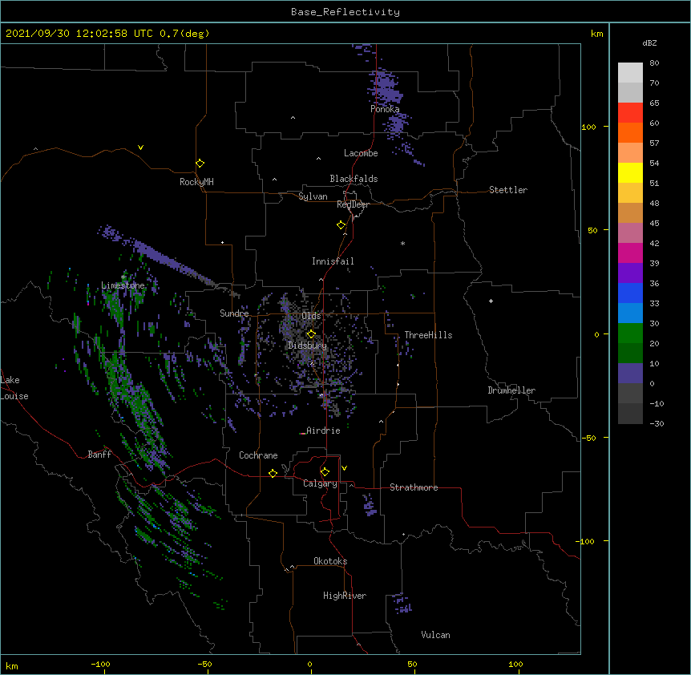The width and height of the screenshot is (691, 675).
Task: Select the slate purple 10 dBZ legend swatch
Action: point(630,374)
